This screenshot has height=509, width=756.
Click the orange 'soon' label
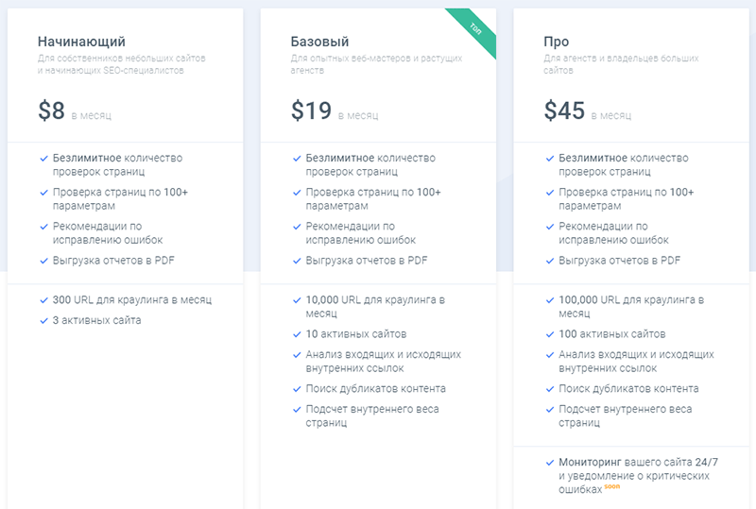coord(611,486)
